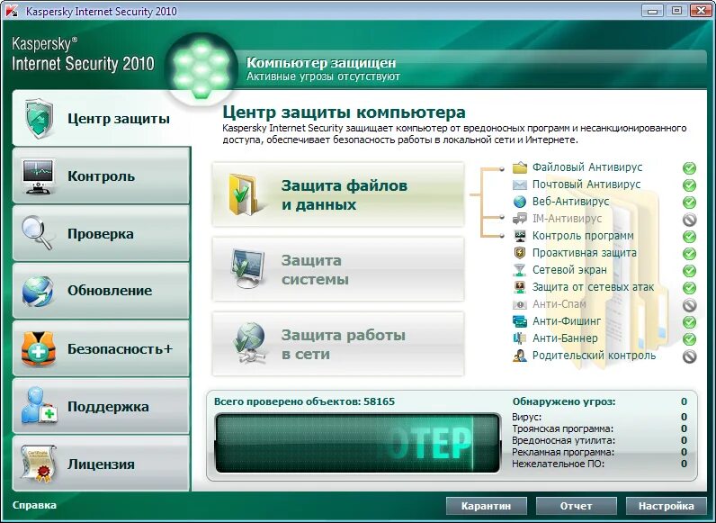This screenshot has height=523, width=716.
Task: Click the chat icon of IM-Антивирус
Action: point(520,219)
